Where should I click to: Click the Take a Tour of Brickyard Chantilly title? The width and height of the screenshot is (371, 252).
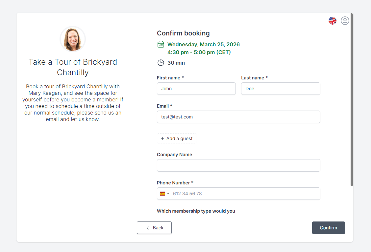coord(73,67)
